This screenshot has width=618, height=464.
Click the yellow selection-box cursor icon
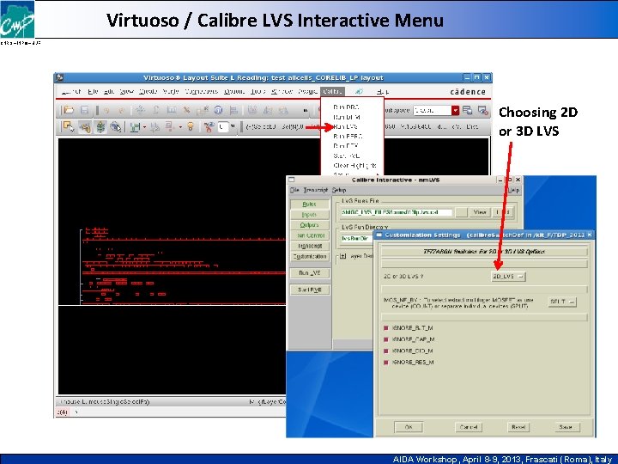point(68,126)
